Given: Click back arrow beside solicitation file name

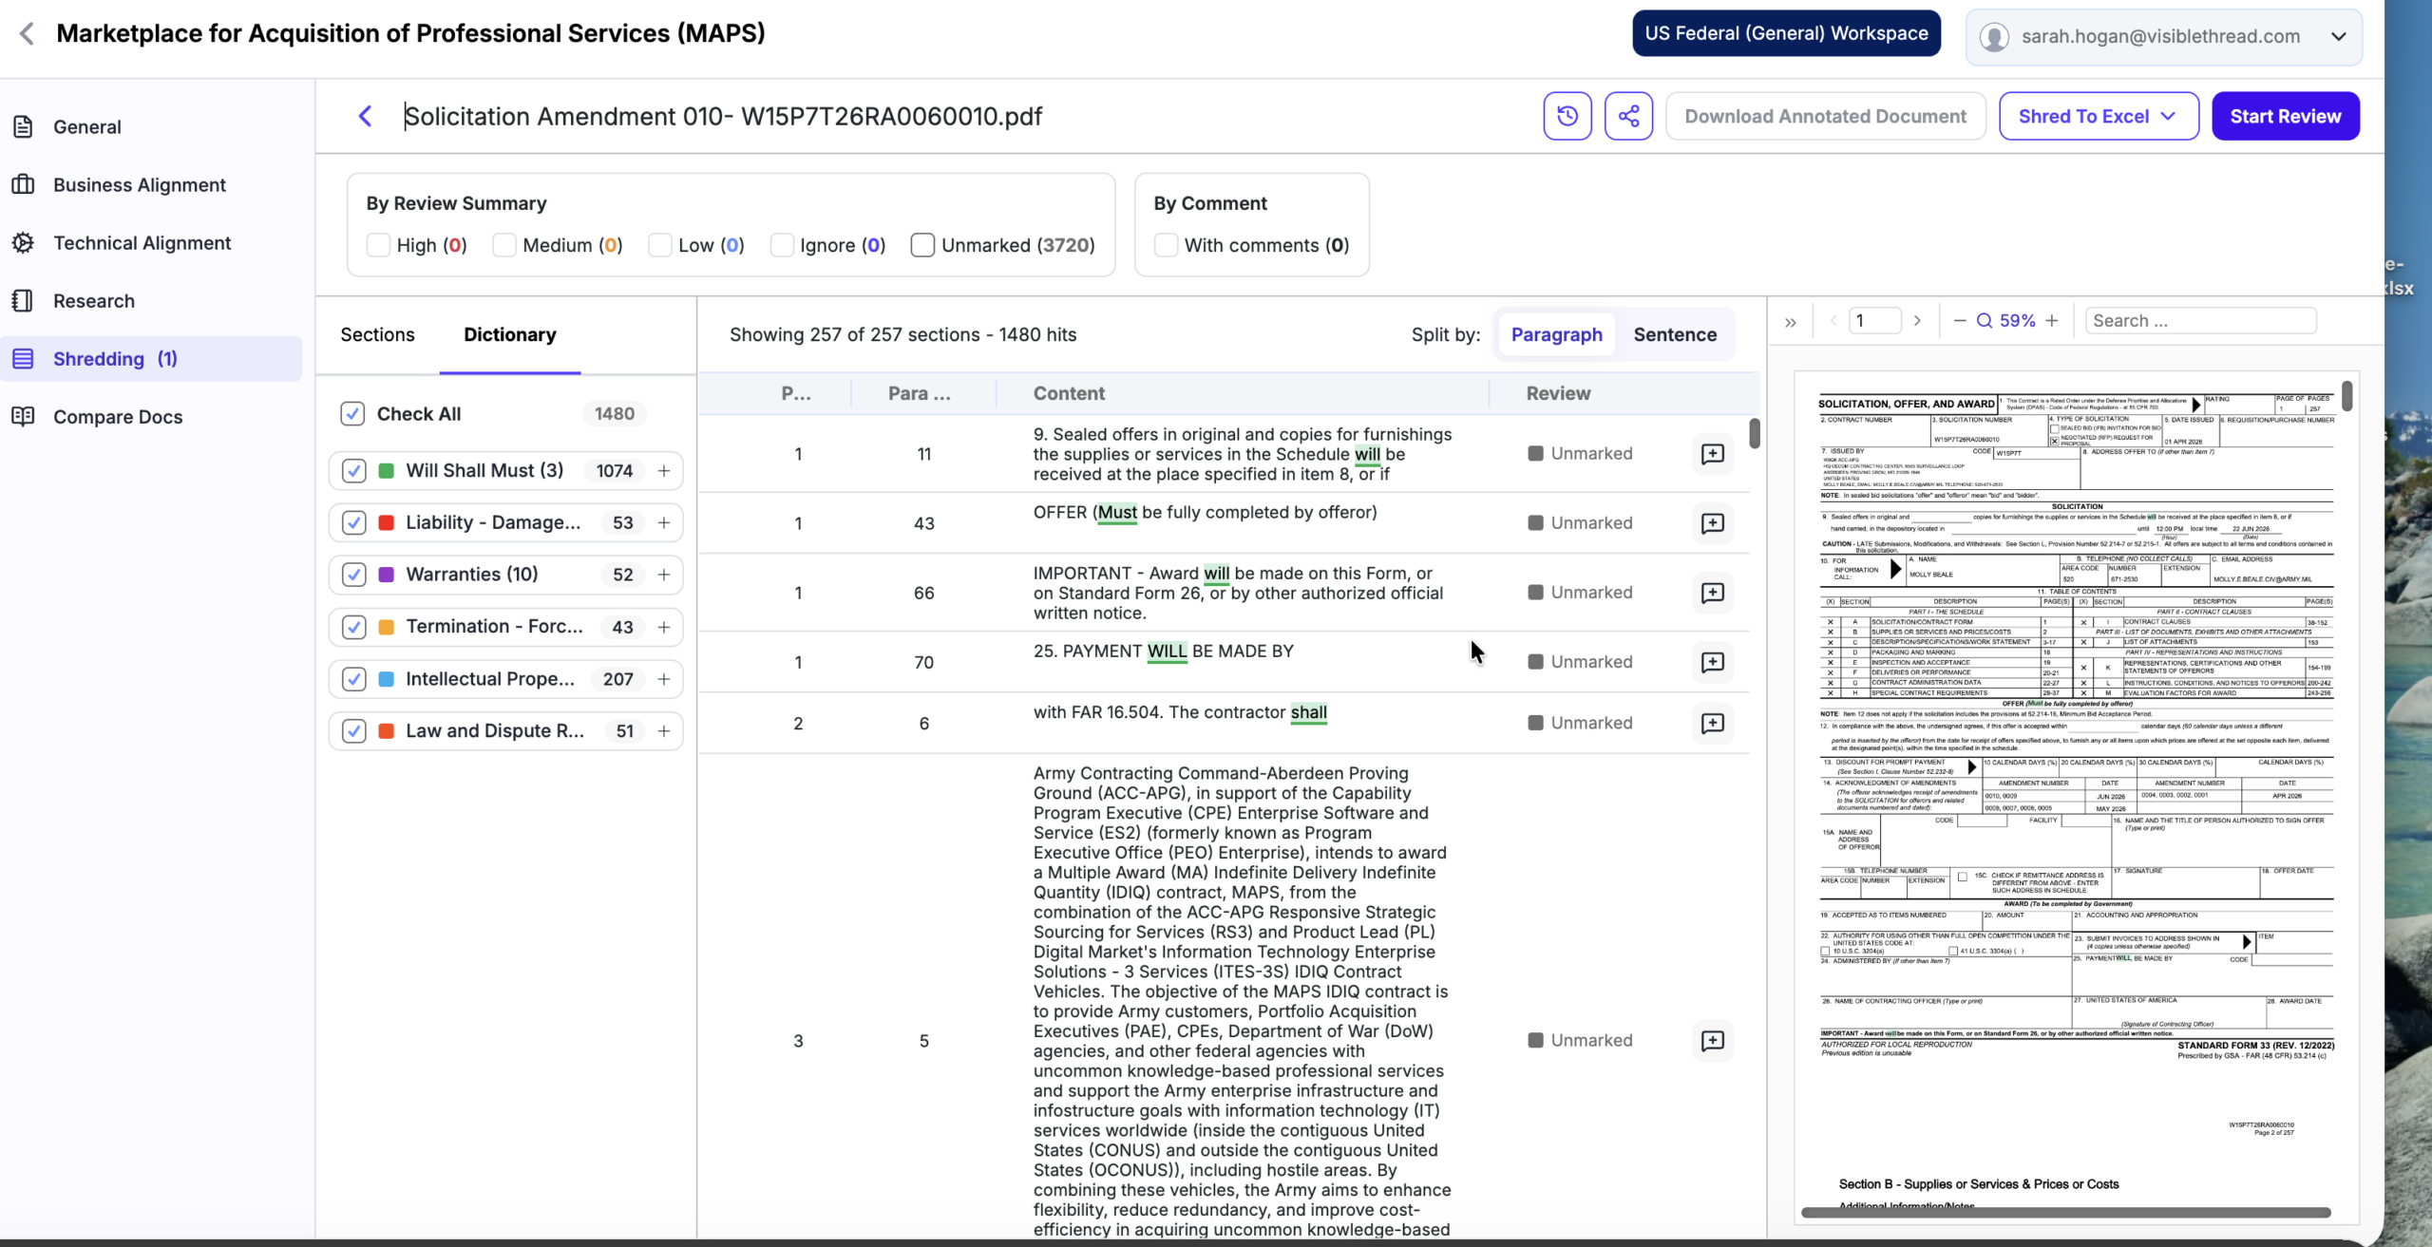Looking at the screenshot, I should click(x=365, y=116).
